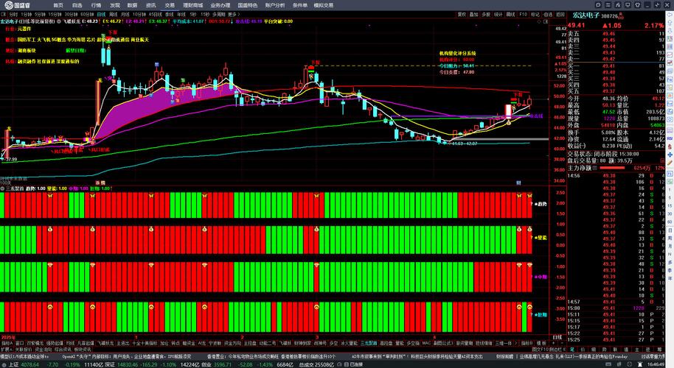Open the 综合资讯 tab
This screenshot has width=674, height=368.
[x=63, y=350]
